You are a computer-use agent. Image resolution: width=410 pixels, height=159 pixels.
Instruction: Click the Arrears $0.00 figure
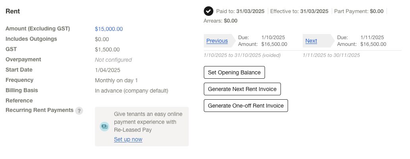(230, 21)
